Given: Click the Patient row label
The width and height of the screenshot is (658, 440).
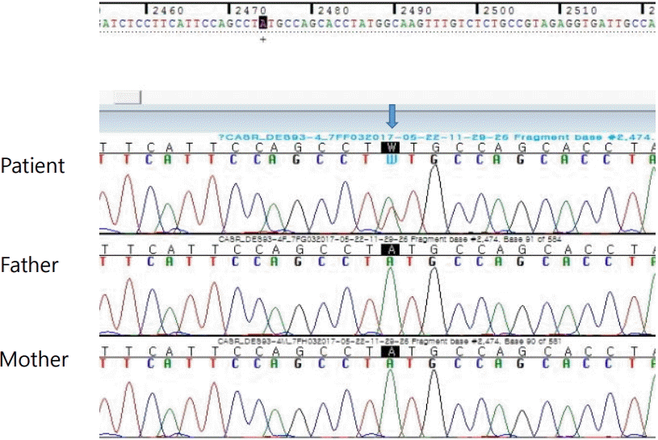Looking at the screenshot, I should click(x=31, y=167).
